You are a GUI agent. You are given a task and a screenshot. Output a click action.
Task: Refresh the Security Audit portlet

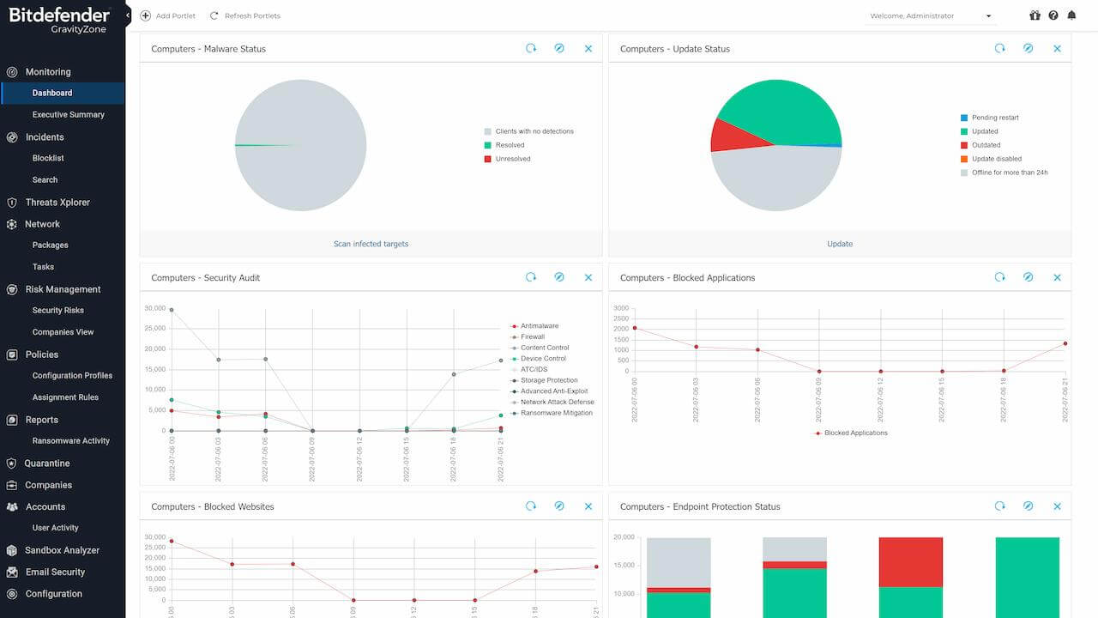tap(531, 277)
